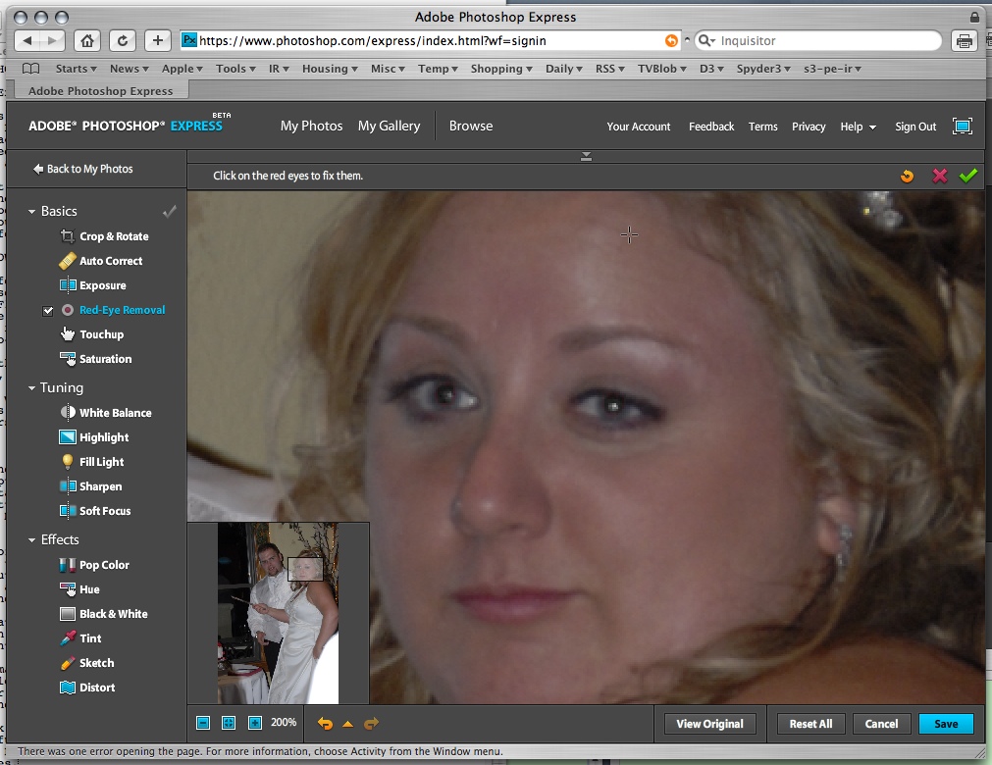Open the White Balance adjustment

pos(68,413)
